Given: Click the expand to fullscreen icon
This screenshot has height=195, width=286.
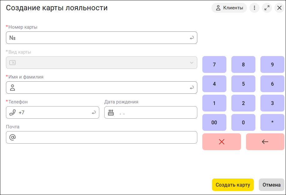Looking at the screenshot, I should point(267,8).
